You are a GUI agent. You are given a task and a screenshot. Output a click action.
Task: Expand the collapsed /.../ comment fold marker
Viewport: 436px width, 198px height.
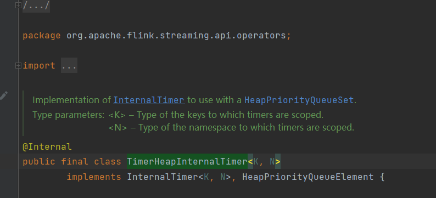point(18,5)
